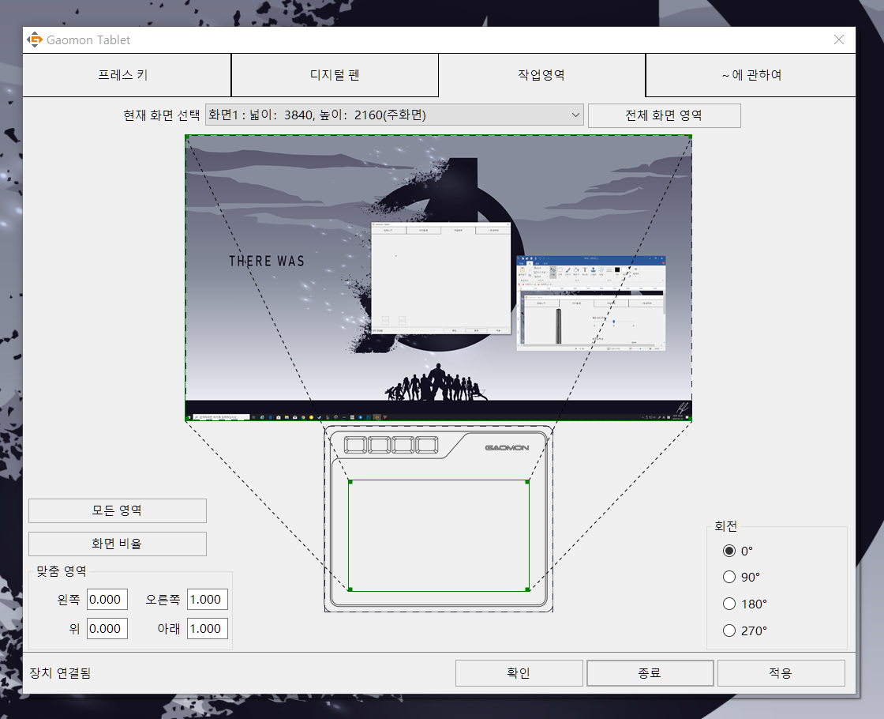The image size is (884, 719).
Task: Click the fourth express key on tablet diagram
Action: (427, 445)
